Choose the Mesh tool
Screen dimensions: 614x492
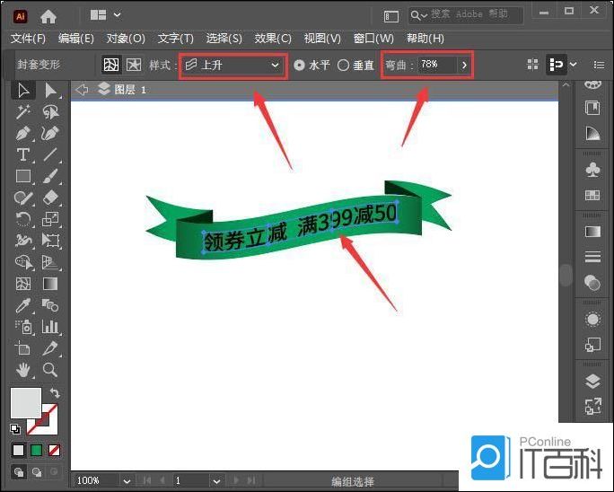tap(23, 283)
